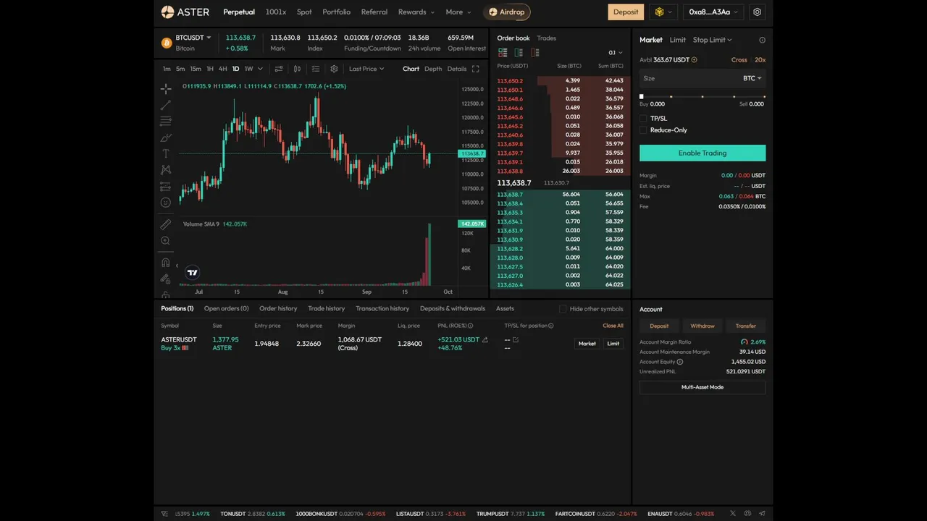Viewport: 927px width, 521px height.
Task: Select the chart zoom-in tool
Action: pyautogui.click(x=166, y=241)
